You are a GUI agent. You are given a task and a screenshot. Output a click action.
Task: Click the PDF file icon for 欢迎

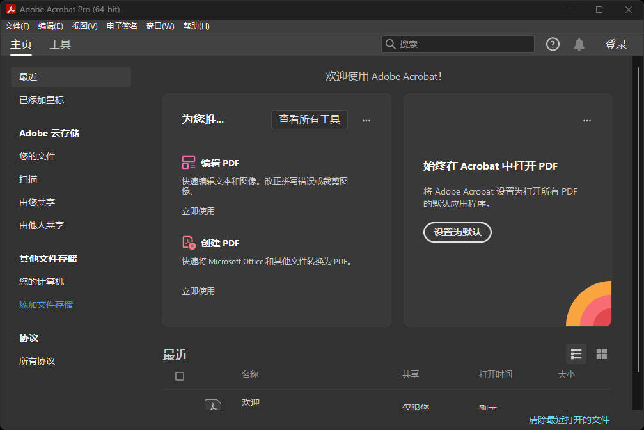213,405
